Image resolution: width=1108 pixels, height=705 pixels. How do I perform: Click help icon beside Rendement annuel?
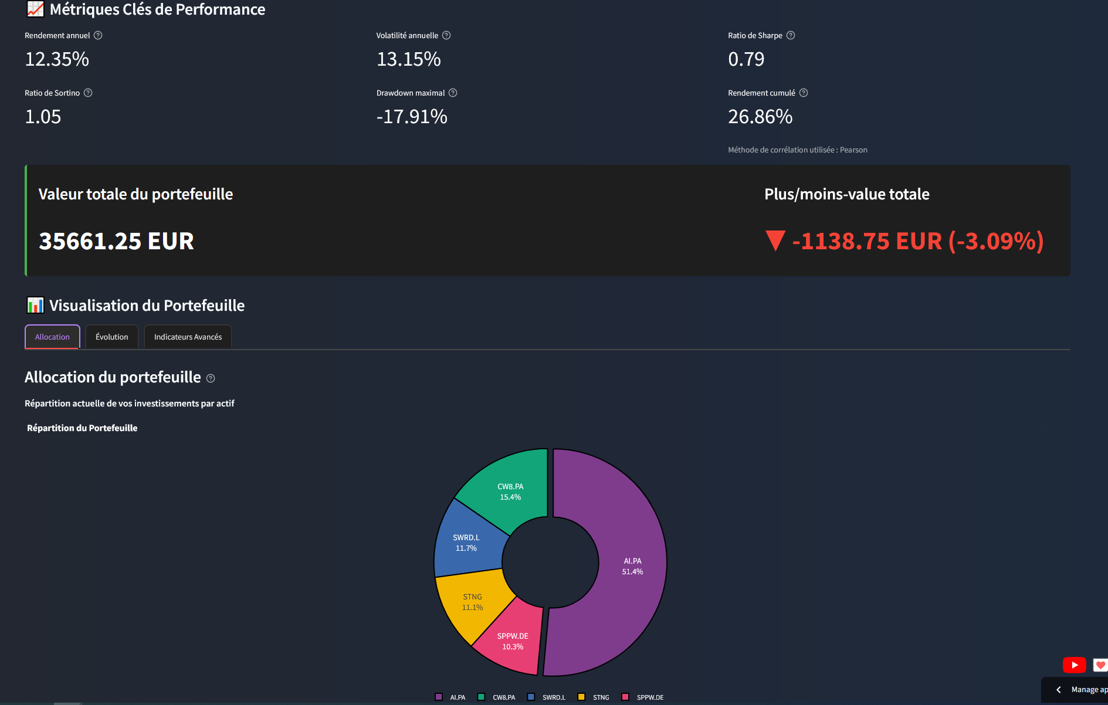[x=98, y=35]
